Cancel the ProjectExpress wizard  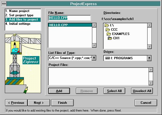146,103
